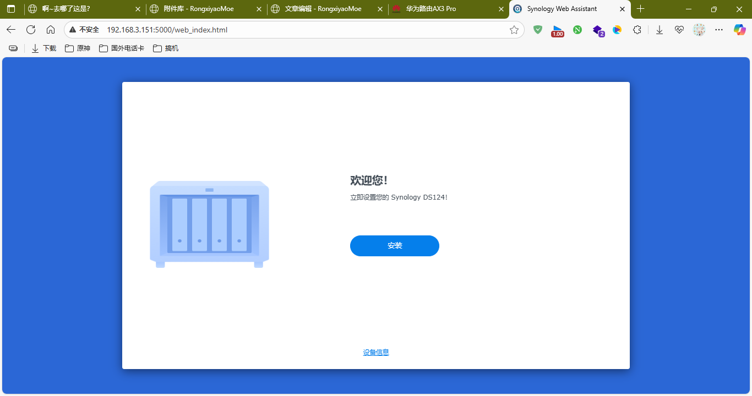The width and height of the screenshot is (752, 396).
Task: Open the browser essentials heart icon
Action: 679,30
